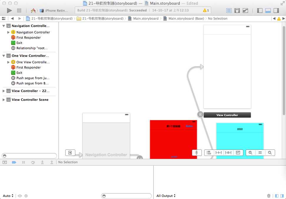Switch to the Standard editor
The height and width of the screenshot is (199, 286).
tap(229, 11)
